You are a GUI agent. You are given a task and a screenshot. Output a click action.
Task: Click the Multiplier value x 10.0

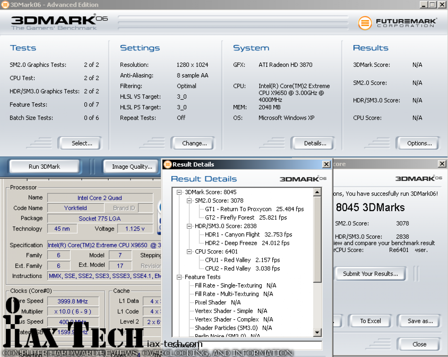(73, 311)
